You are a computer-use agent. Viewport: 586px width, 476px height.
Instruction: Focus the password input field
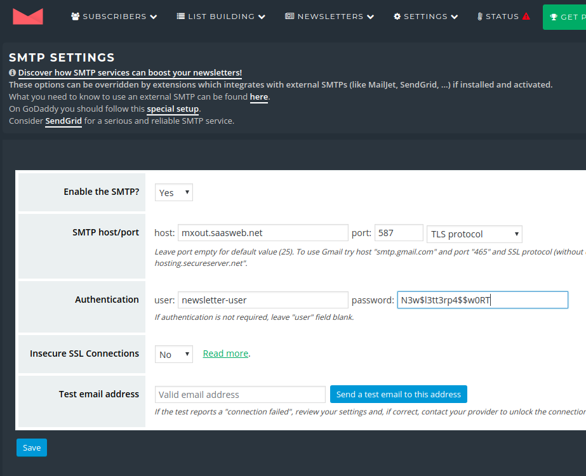pyautogui.click(x=483, y=300)
